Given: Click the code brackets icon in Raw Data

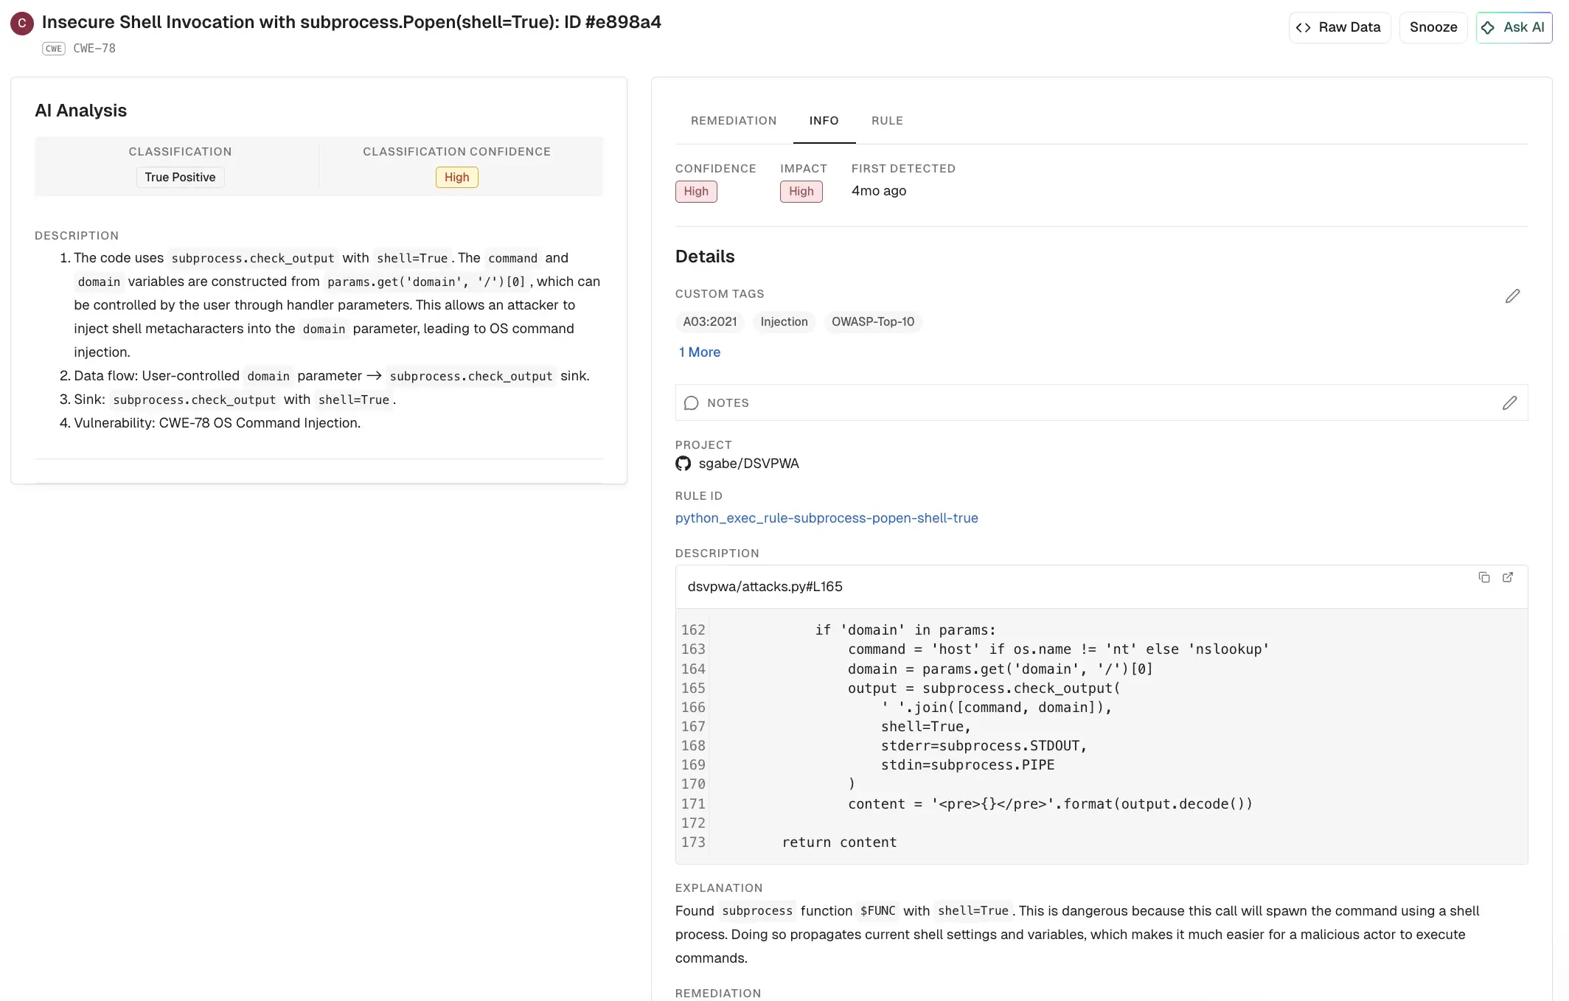Looking at the screenshot, I should (1303, 27).
